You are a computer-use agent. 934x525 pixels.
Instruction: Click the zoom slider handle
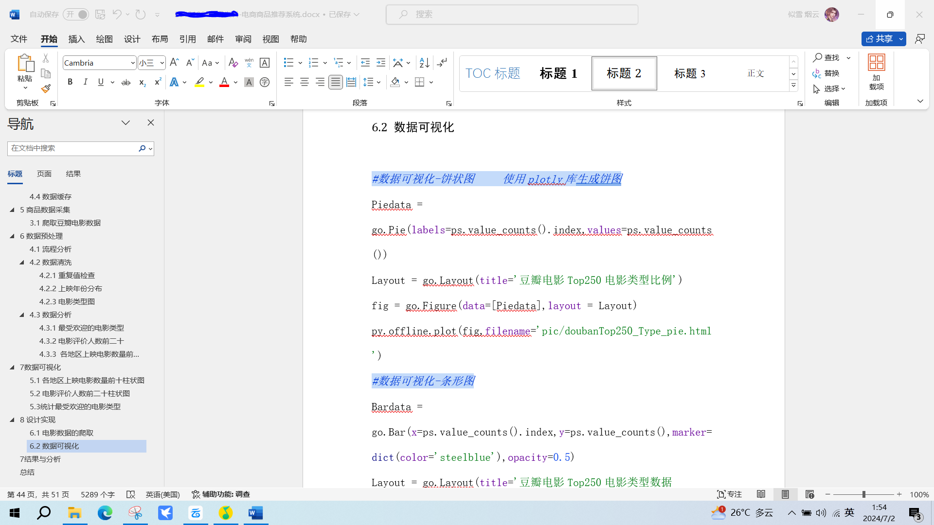[864, 494]
